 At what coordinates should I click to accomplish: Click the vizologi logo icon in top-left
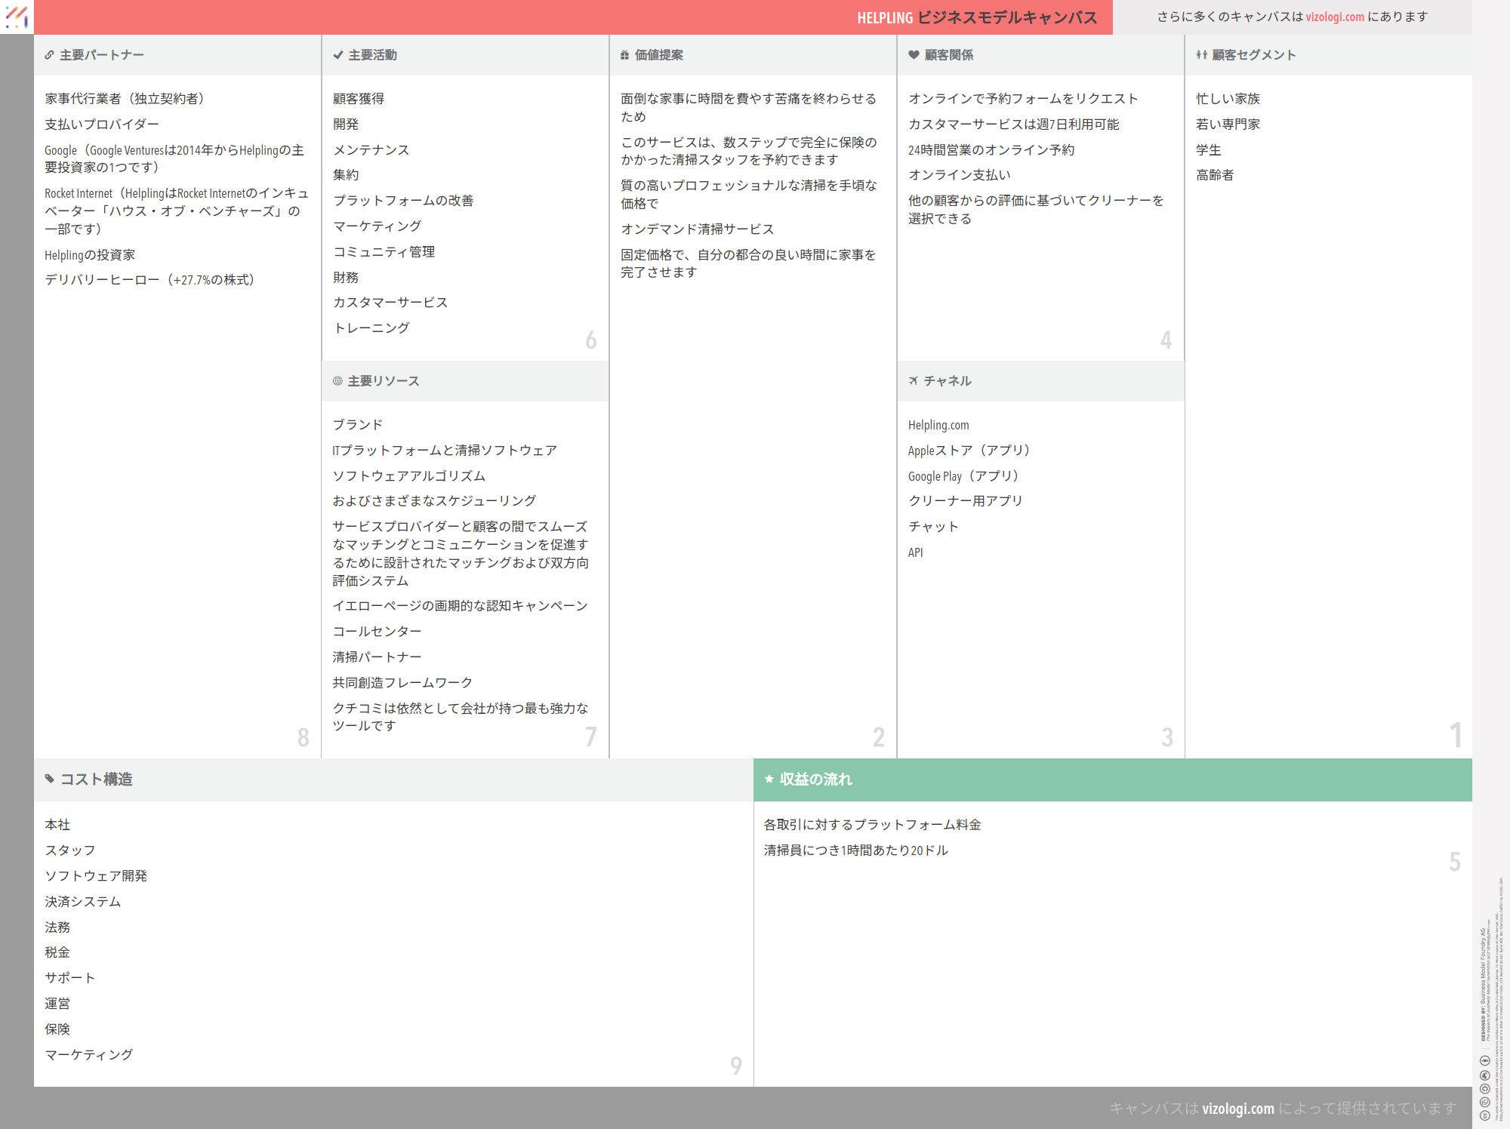pos(17,17)
